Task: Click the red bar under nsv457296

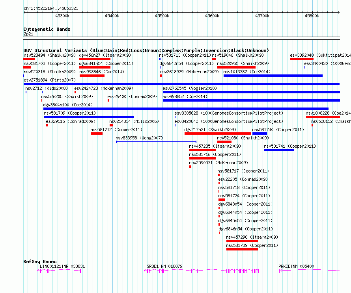Action: tap(242, 241)
